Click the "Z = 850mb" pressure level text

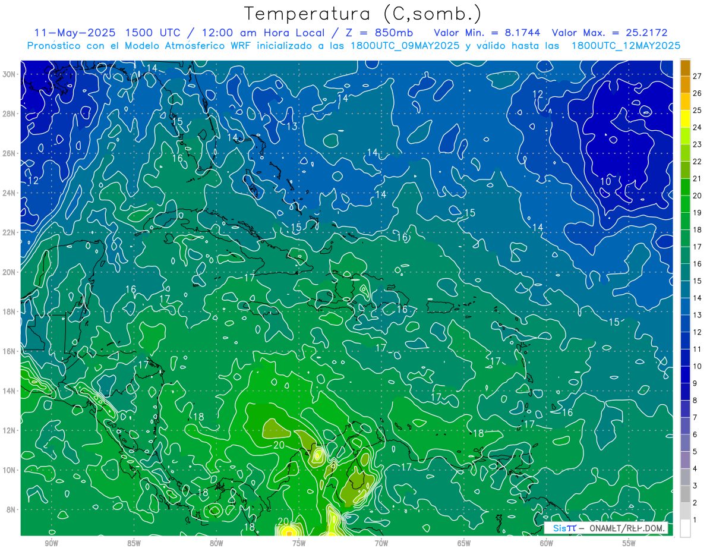tap(378, 33)
